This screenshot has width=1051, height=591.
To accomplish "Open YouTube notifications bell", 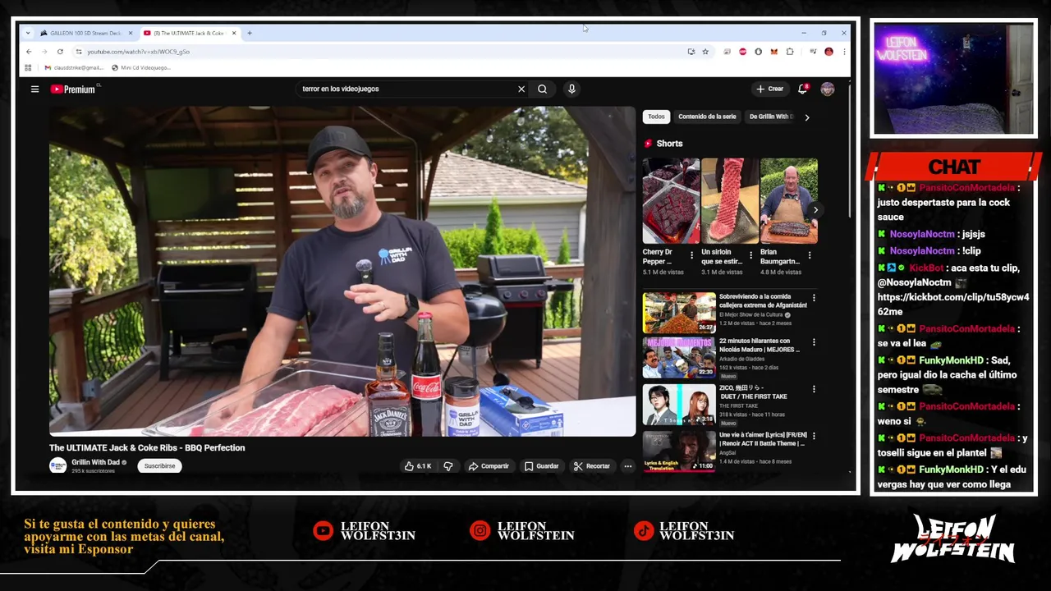I will pos(803,89).
